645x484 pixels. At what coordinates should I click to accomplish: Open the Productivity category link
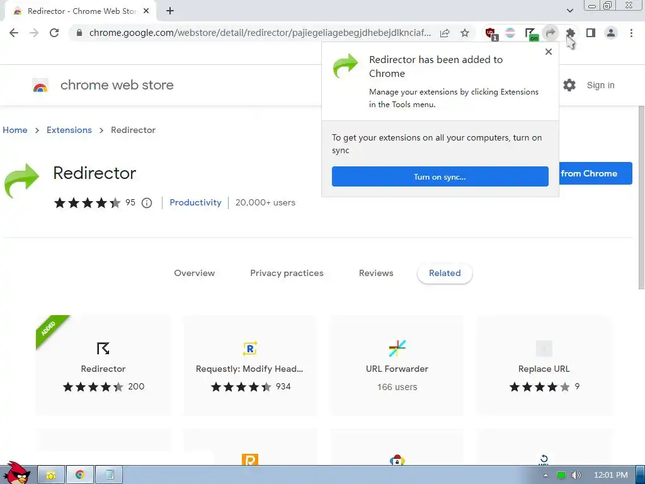pos(195,202)
